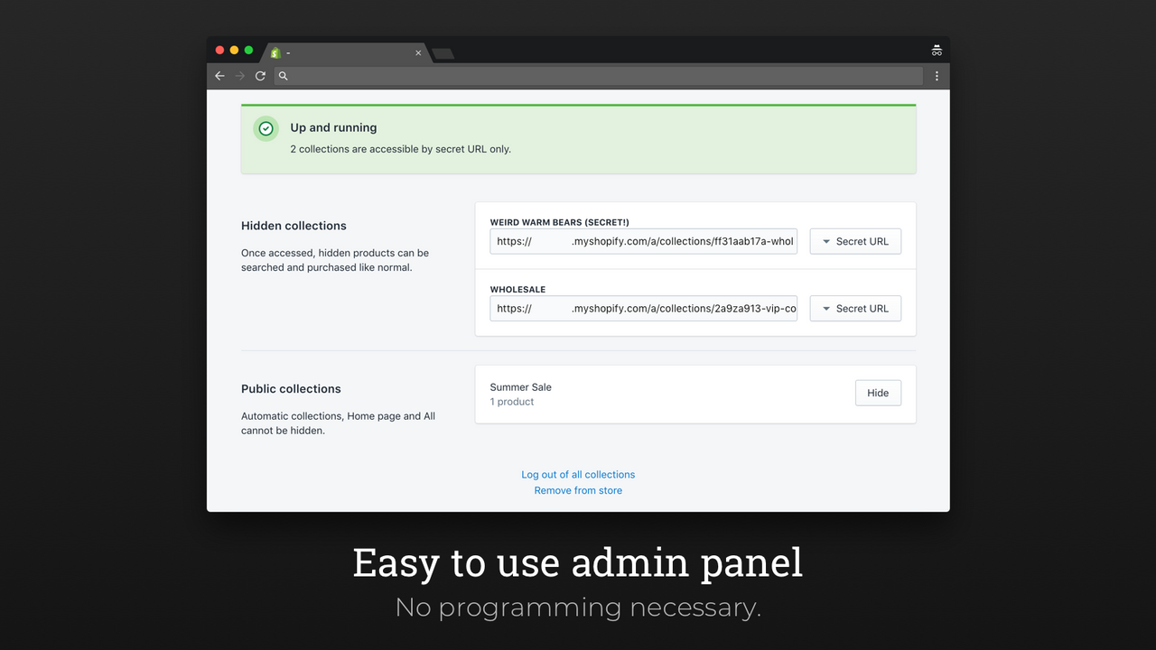Click the Shopify favicon on the tab
The height and width of the screenshot is (650, 1156).
[275, 52]
